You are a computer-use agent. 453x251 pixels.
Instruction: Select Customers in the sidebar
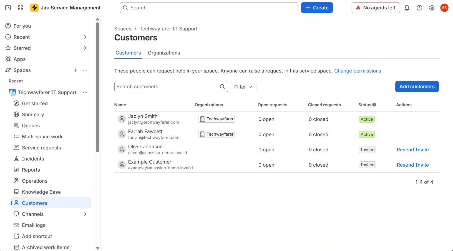coord(51,203)
